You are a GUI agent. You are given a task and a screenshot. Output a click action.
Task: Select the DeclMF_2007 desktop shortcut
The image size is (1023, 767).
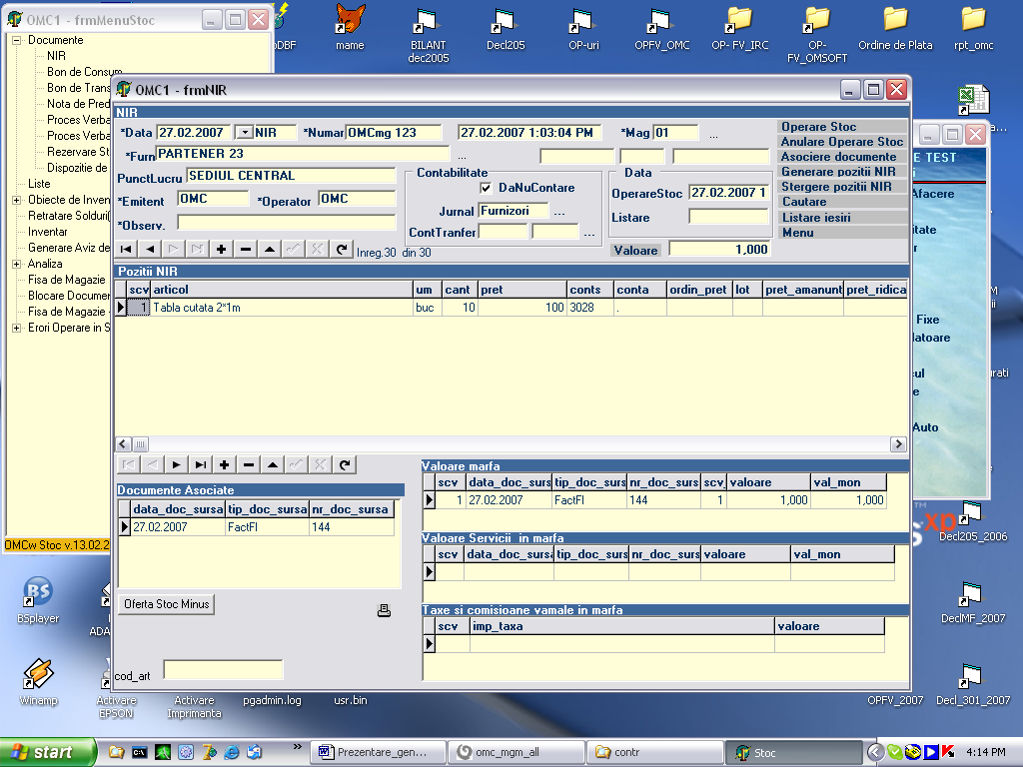pos(973,603)
